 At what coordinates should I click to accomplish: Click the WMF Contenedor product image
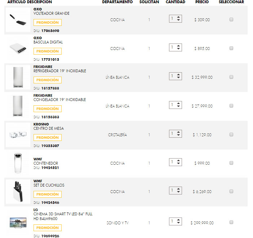click(x=18, y=164)
